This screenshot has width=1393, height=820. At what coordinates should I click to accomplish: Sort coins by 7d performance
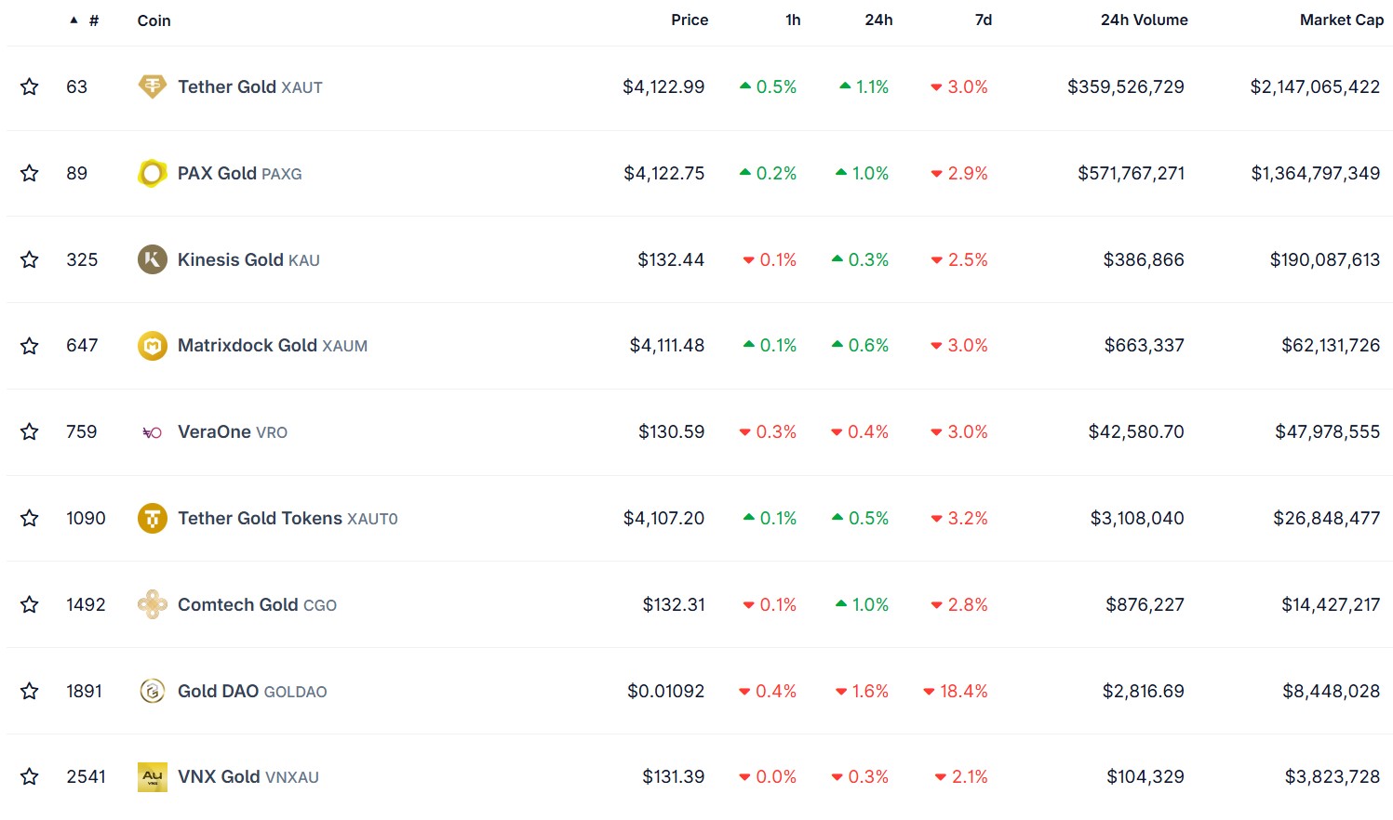pos(983,20)
